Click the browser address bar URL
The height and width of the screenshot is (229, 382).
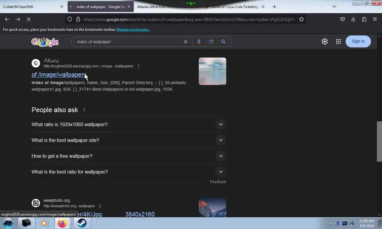tap(189, 19)
